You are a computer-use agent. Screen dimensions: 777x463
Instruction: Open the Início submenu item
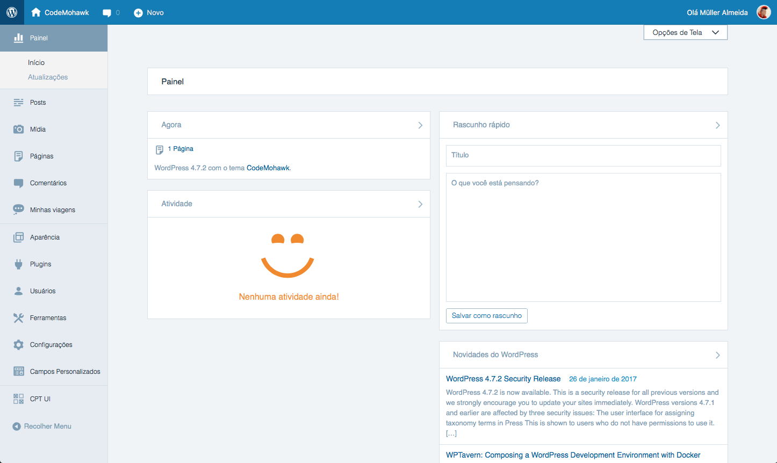click(x=36, y=62)
